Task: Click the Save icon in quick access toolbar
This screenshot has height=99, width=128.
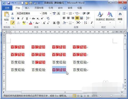Action: (x=9, y=3)
